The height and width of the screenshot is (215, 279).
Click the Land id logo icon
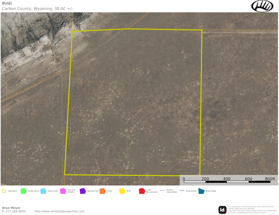point(222,210)
